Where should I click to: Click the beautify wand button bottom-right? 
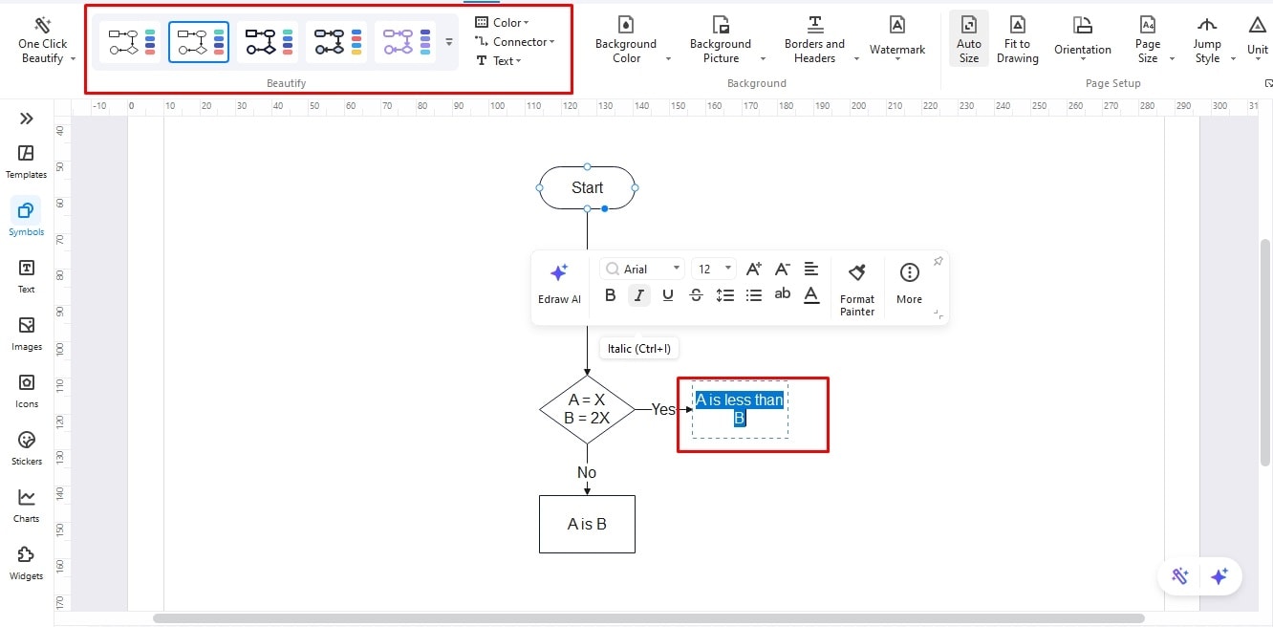click(1180, 576)
